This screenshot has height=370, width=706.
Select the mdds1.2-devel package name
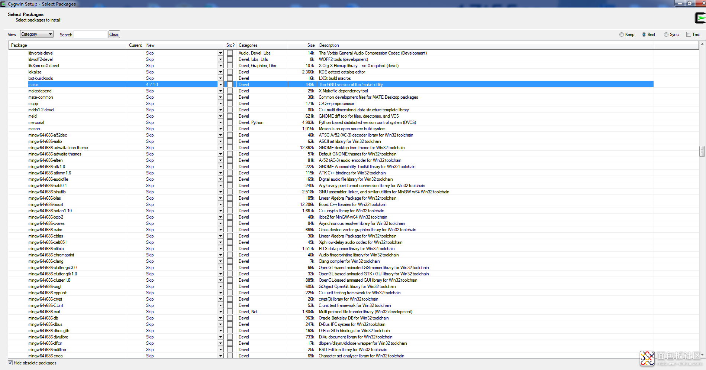[x=41, y=110]
